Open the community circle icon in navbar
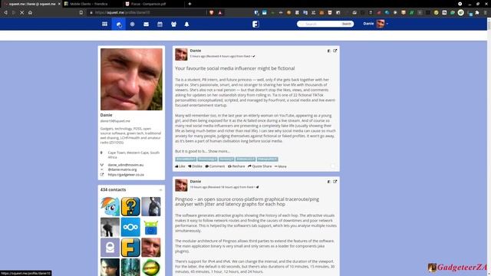This screenshot has height=276, width=491. 132,24
